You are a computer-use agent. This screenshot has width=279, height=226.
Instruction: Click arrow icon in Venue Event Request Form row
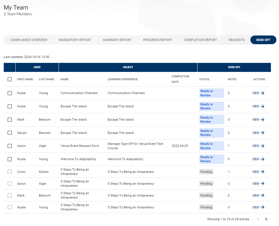(262, 146)
